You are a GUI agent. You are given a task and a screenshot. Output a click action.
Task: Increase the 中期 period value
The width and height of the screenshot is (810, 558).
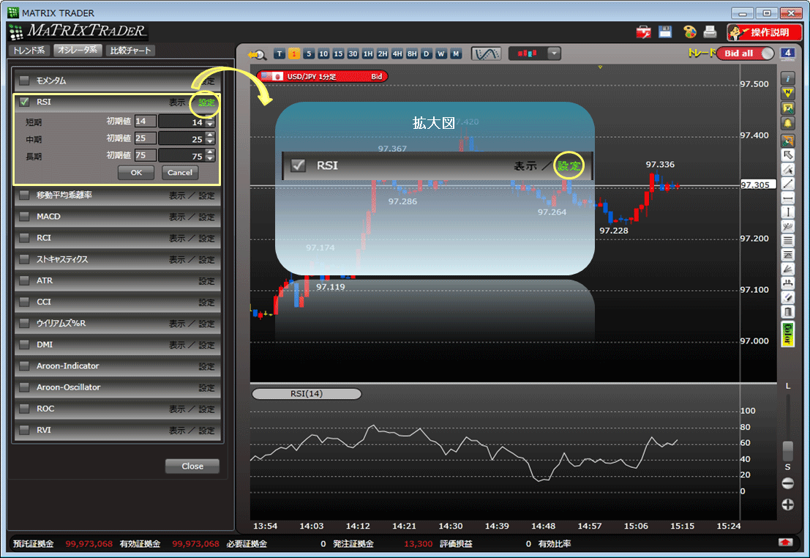210,135
